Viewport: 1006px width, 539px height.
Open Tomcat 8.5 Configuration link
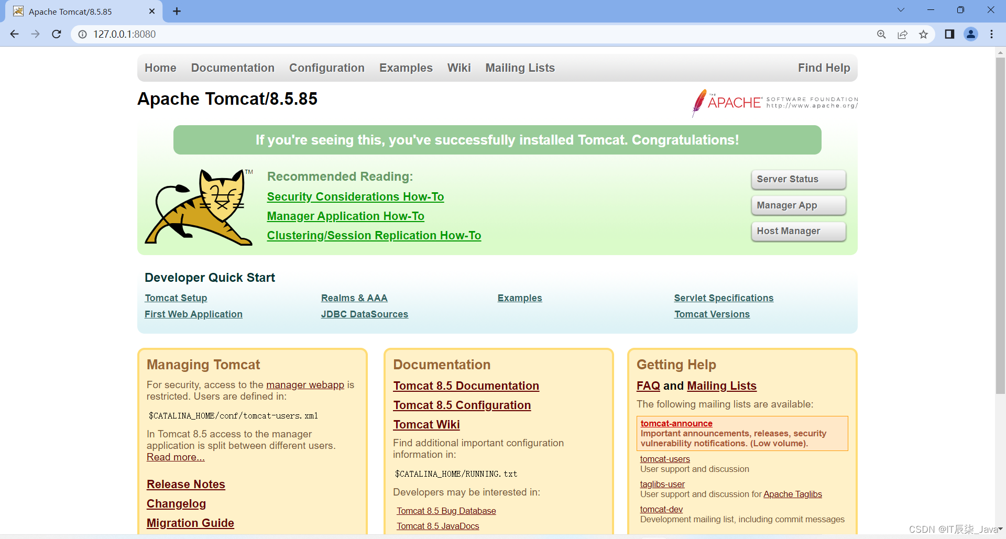[x=462, y=405]
